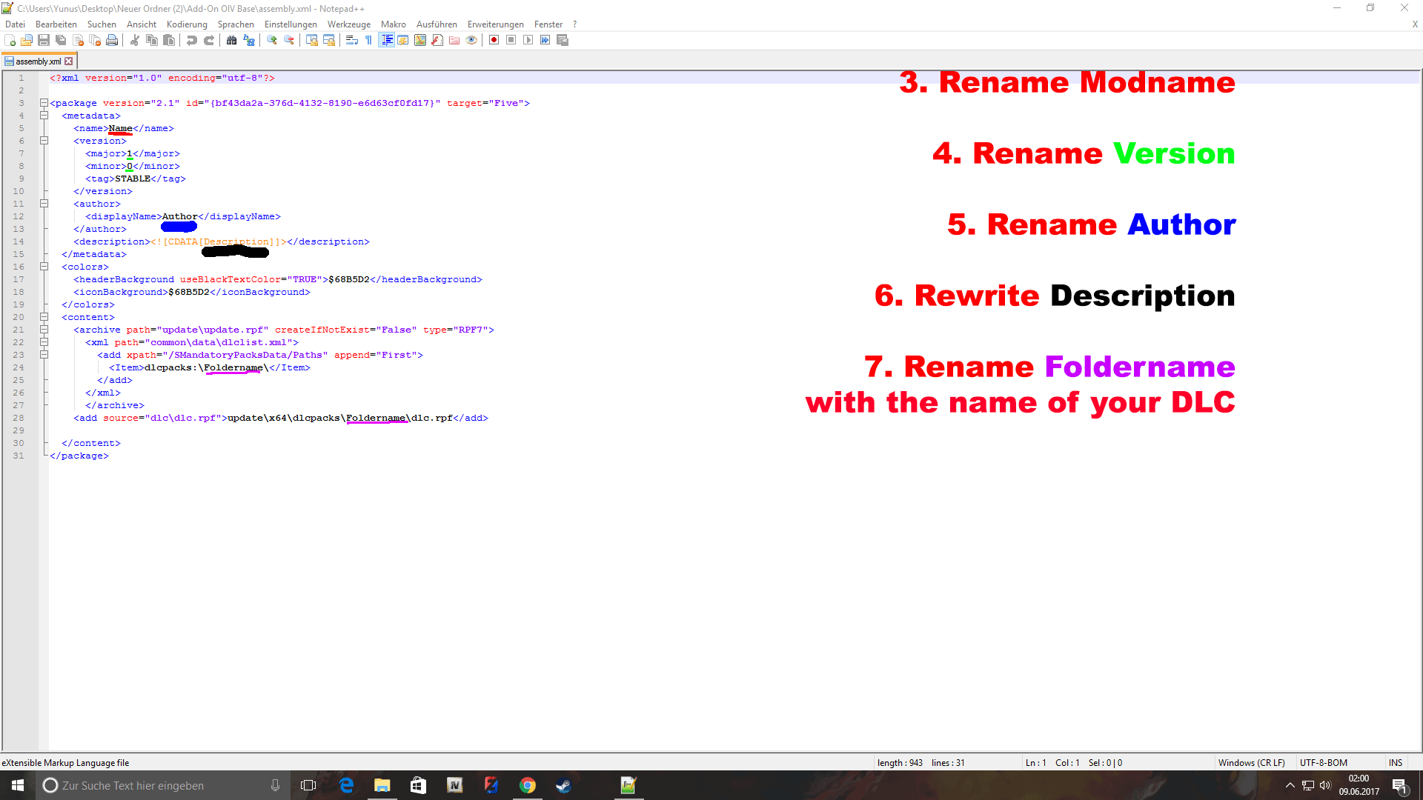Collapse the add fold on line 23
Image resolution: width=1423 pixels, height=800 pixels.
(44, 355)
